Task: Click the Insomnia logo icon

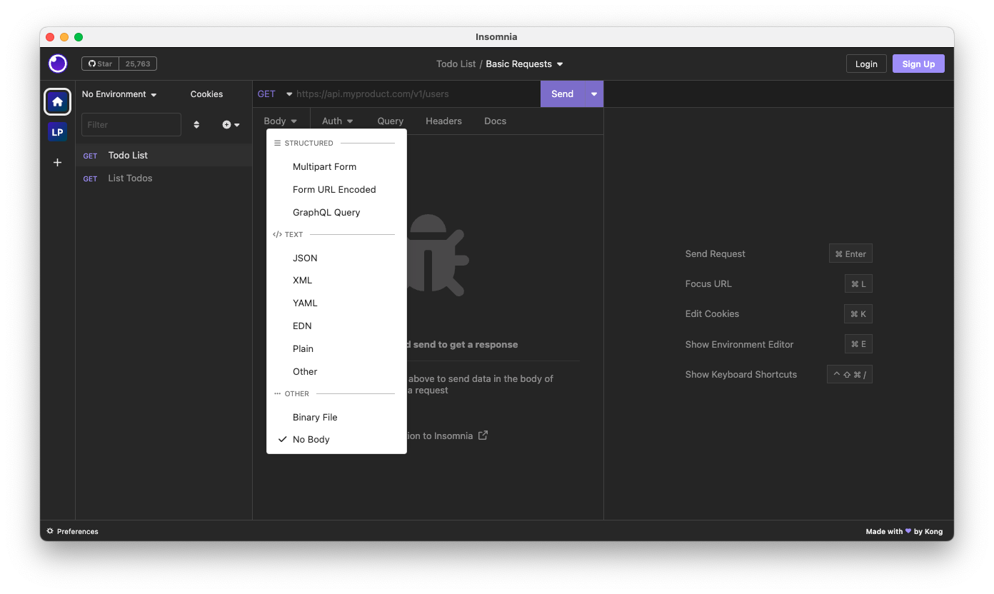Action: click(57, 64)
